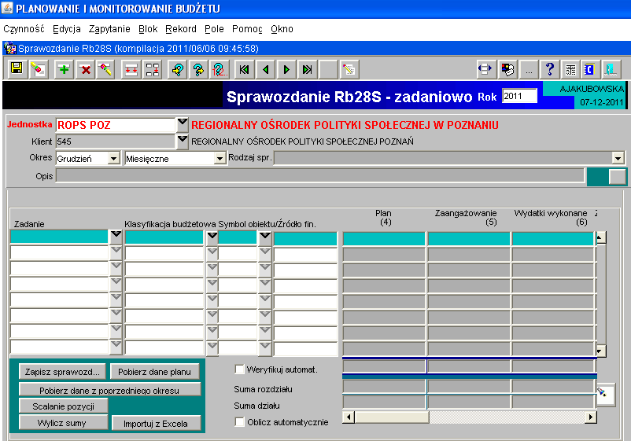
Task: Click up arrow of the table vertical scrollbar
Action: point(600,237)
